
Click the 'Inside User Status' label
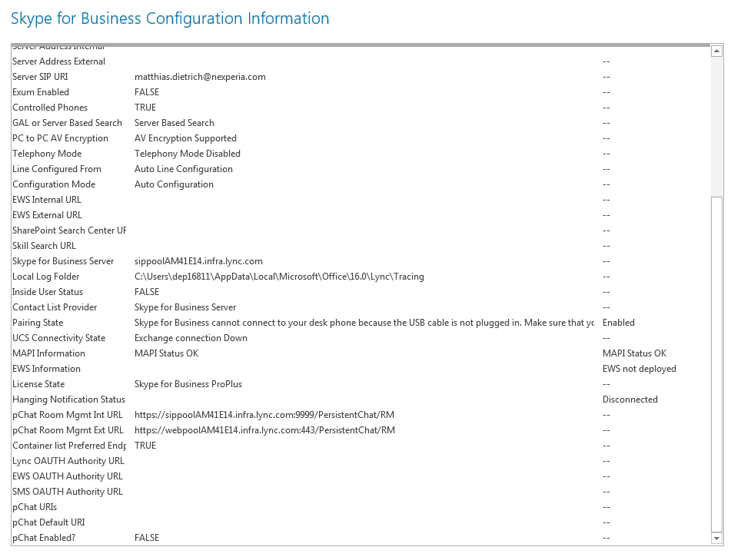[x=48, y=292]
